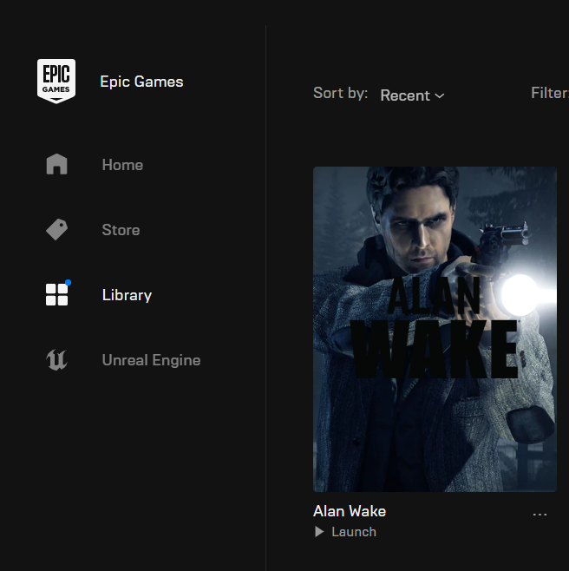Go to Home in the sidebar
Screen dimensions: 569x571
pyautogui.click(x=122, y=165)
